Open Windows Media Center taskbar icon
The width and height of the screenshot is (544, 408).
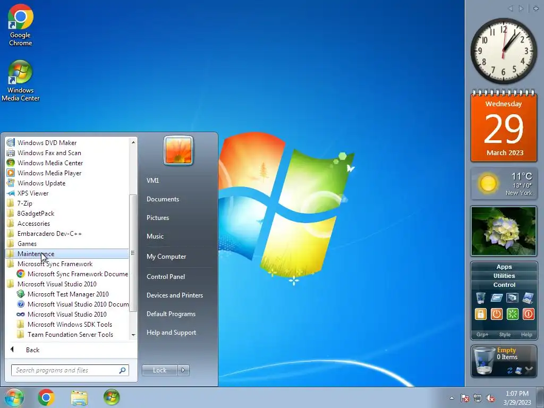(112, 397)
